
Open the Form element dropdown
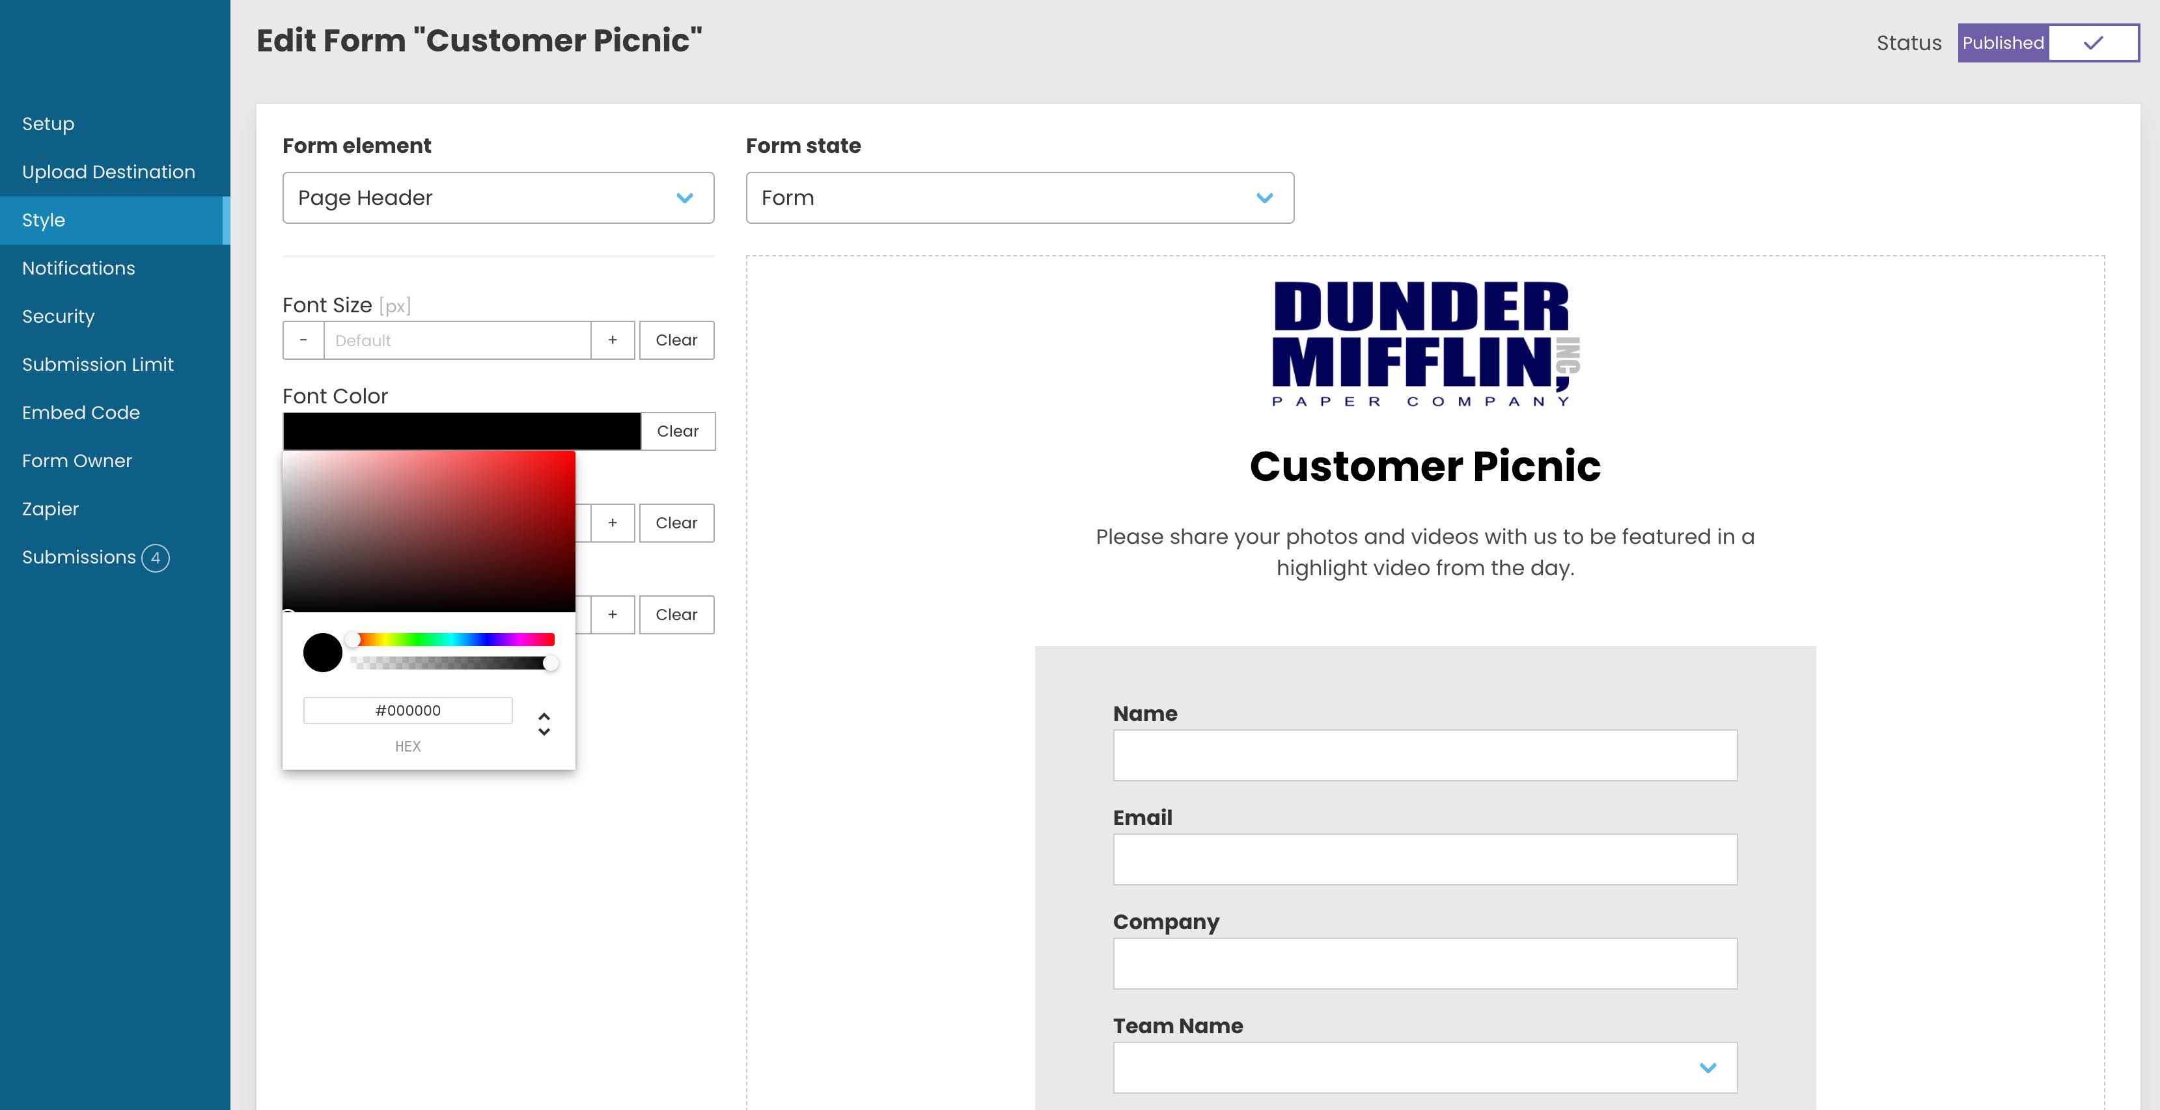(498, 198)
